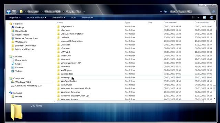
Task: Expand the arrow after Program Files breadcrumb
Action: tap(84, 12)
